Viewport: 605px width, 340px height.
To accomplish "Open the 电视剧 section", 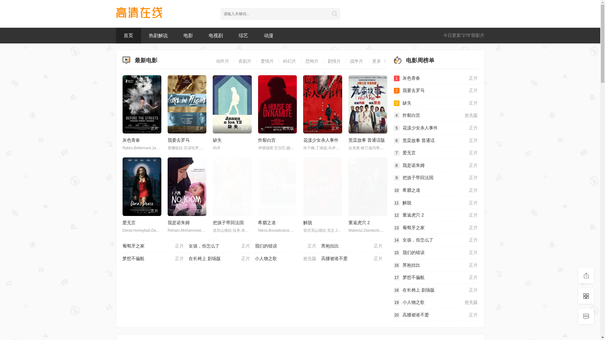I will pos(216,36).
